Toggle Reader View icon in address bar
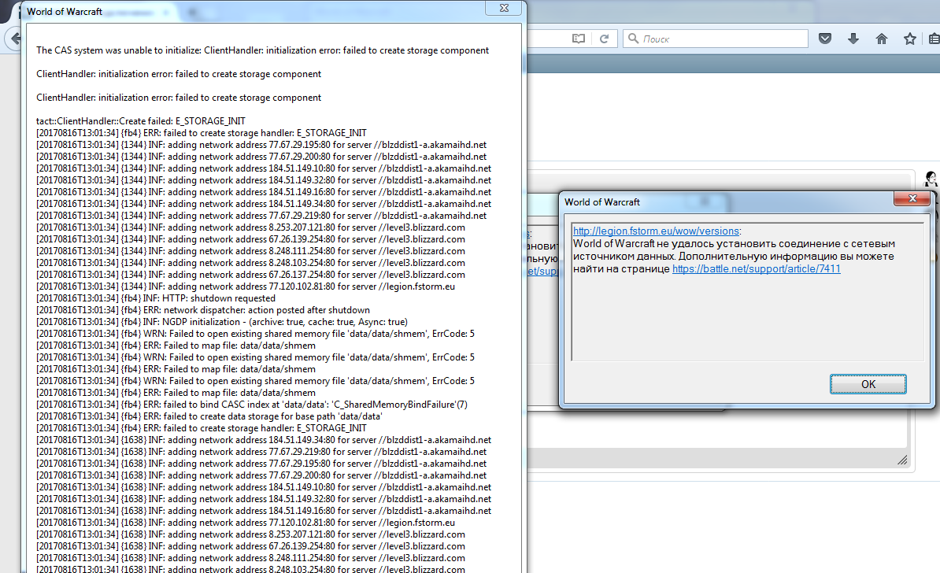 click(x=579, y=39)
